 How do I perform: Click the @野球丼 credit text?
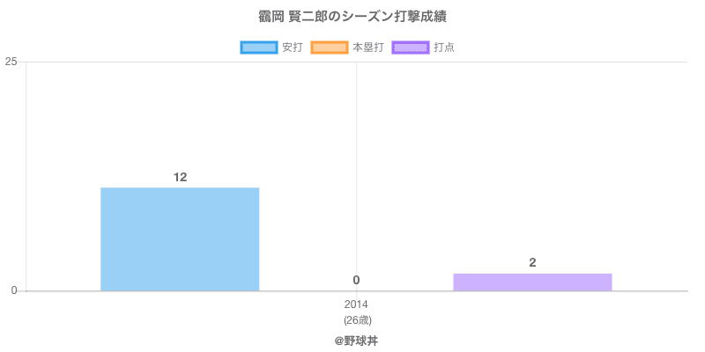356,341
